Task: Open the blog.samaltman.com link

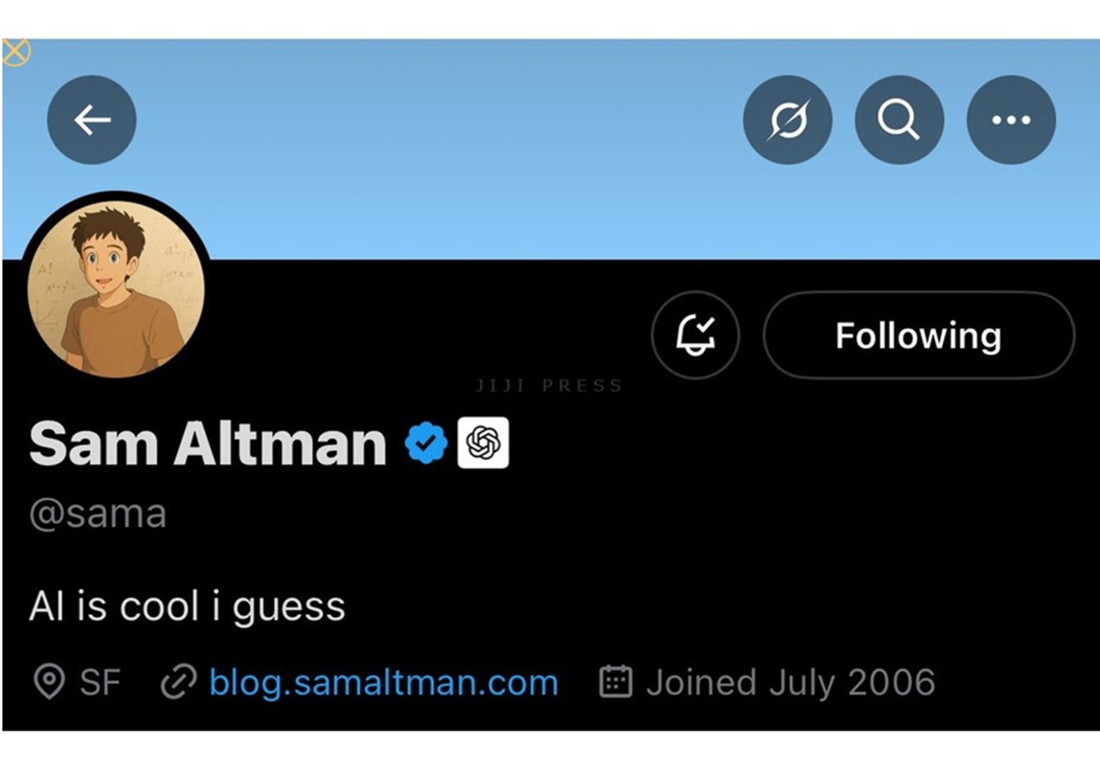Action: pyautogui.click(x=383, y=683)
